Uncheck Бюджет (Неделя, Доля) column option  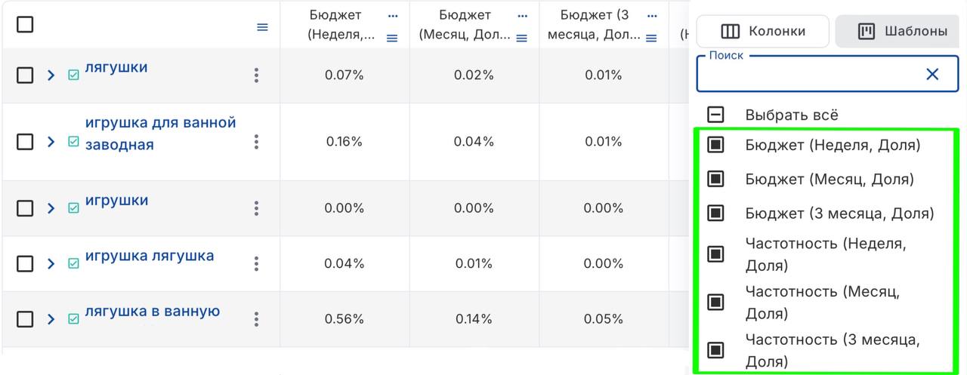[x=715, y=145]
